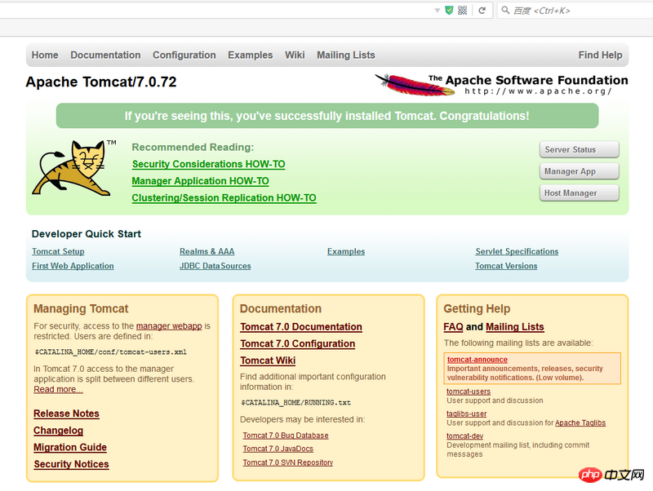Open the Changelog link
This screenshot has height=491, width=653.
pos(58,431)
